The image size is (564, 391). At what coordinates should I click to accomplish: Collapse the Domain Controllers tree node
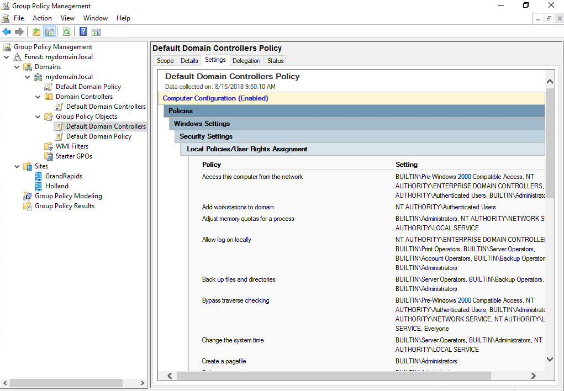click(37, 97)
